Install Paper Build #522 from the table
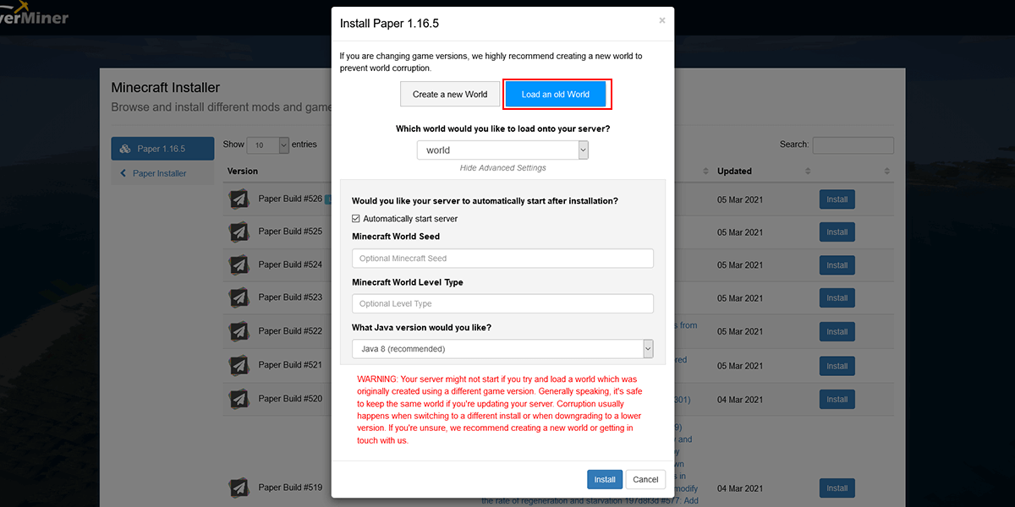The height and width of the screenshot is (507, 1015). point(837,332)
